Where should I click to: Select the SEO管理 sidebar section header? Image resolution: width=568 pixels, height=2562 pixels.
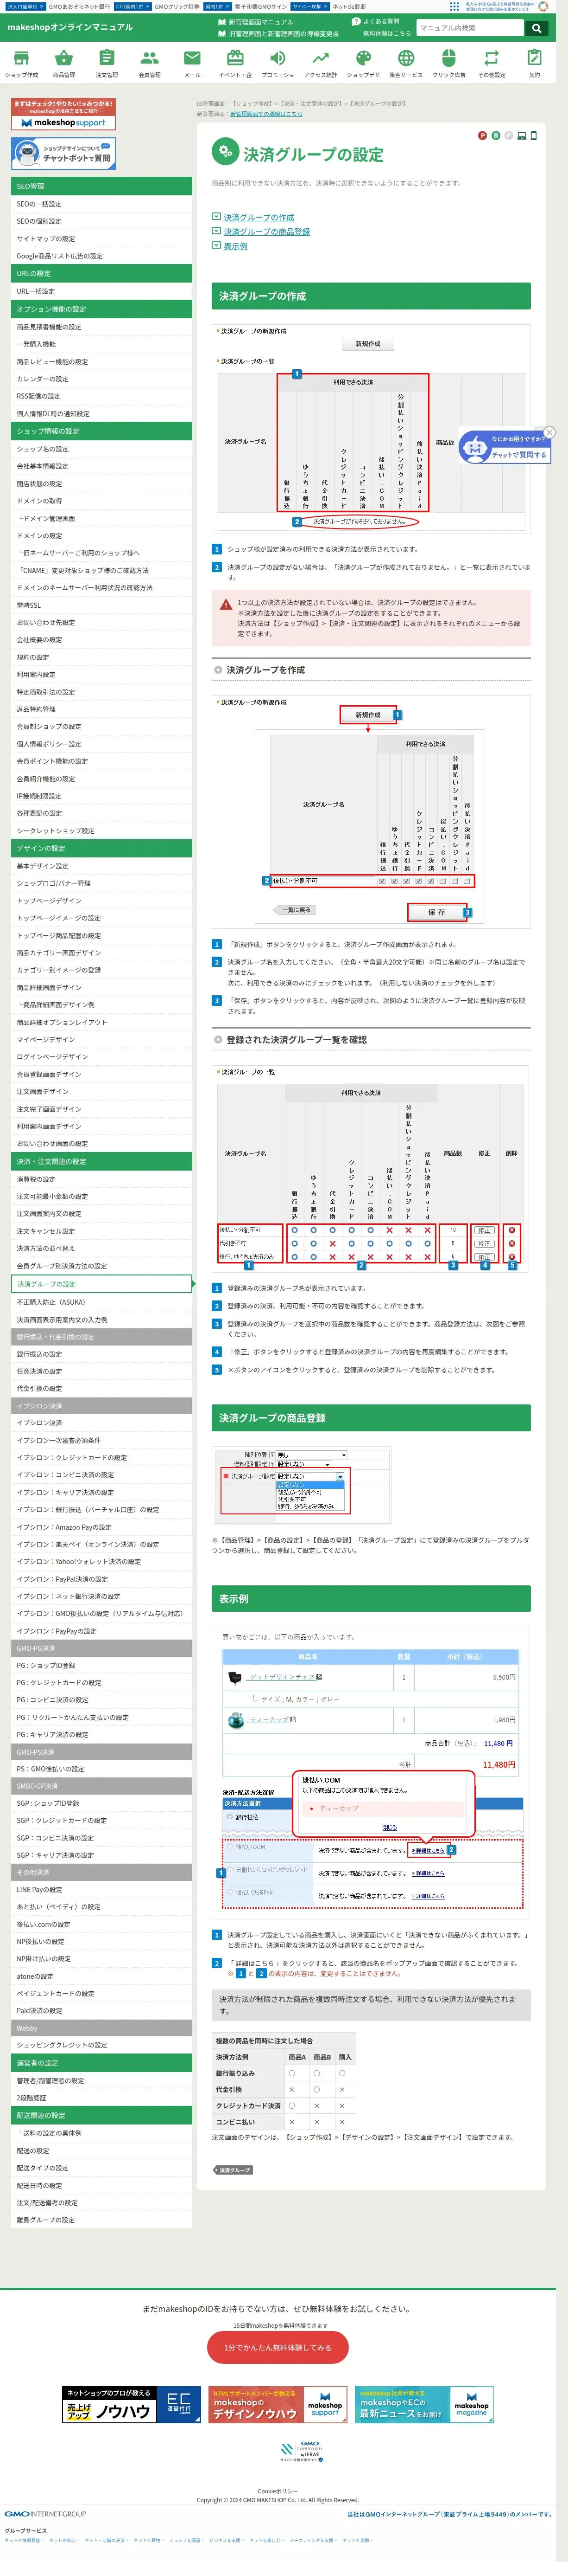[x=101, y=186]
